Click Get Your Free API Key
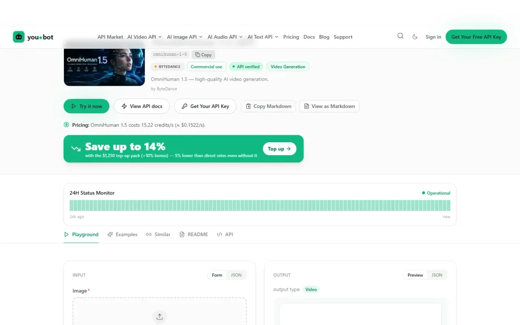Viewport: 520px width, 325px height. point(476,37)
